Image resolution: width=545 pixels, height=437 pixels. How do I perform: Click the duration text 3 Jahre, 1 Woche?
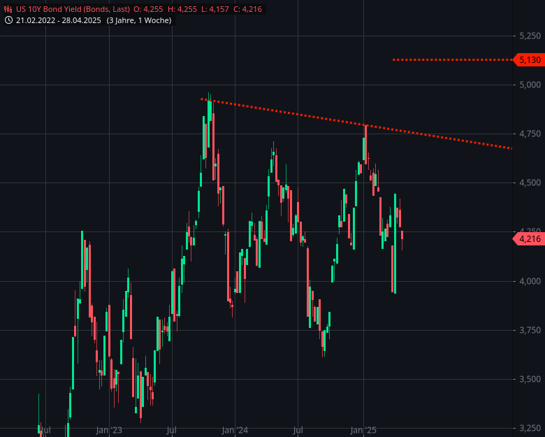(x=139, y=20)
